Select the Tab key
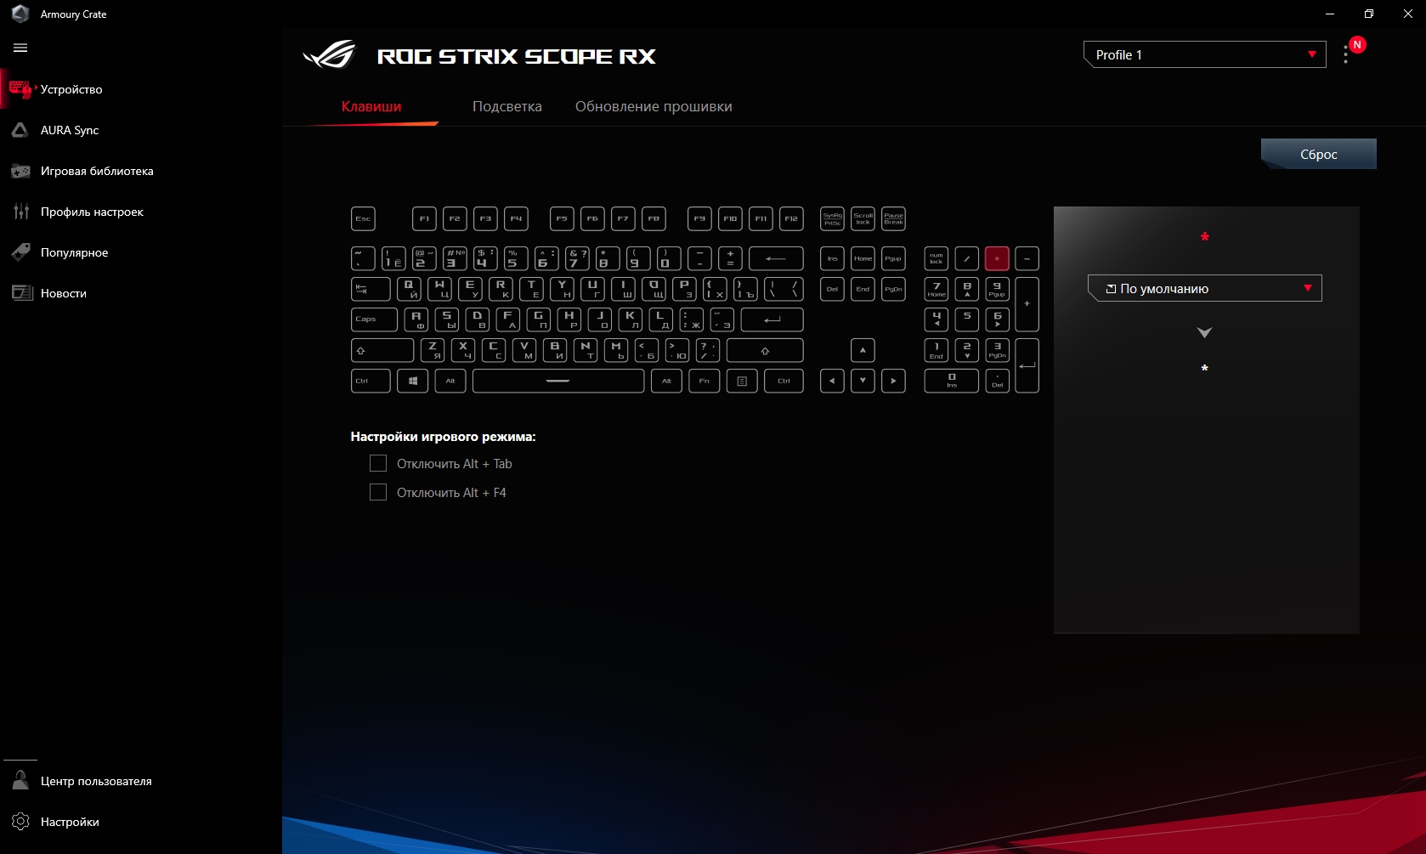 tap(371, 289)
